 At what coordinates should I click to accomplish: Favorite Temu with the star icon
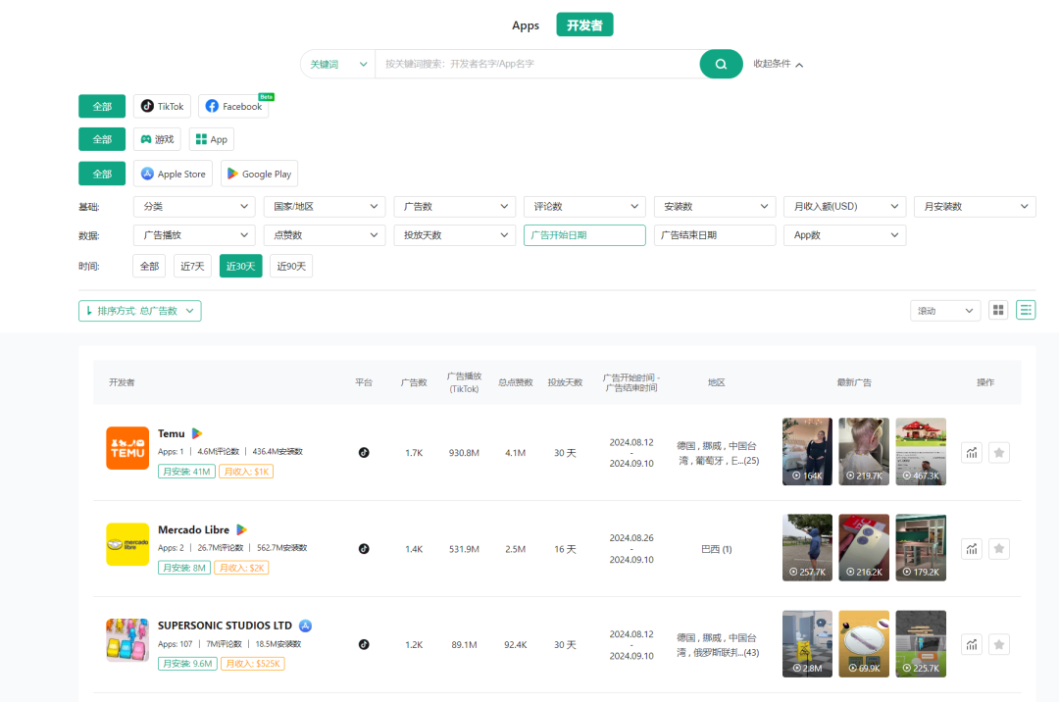(999, 452)
